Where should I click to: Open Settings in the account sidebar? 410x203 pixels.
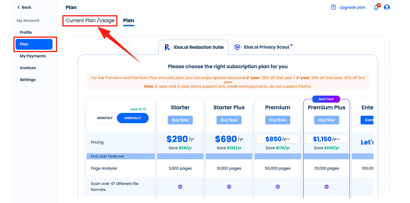(x=28, y=80)
